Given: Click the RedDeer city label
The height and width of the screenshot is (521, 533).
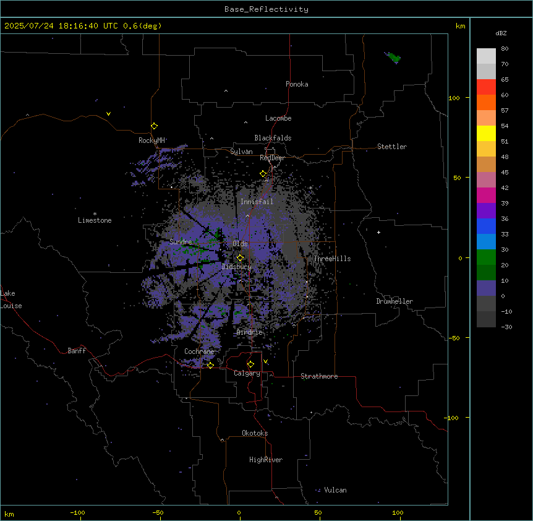Looking at the screenshot, I should 272,158.
